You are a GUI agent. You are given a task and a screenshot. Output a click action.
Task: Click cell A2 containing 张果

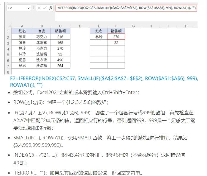click(x=22, y=37)
